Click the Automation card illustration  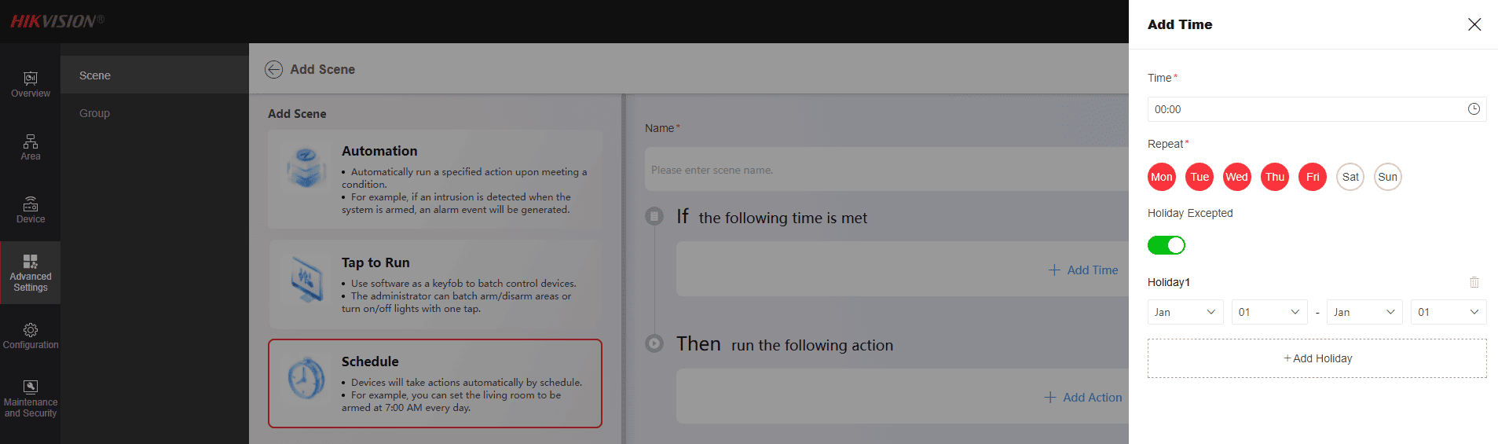pos(306,167)
